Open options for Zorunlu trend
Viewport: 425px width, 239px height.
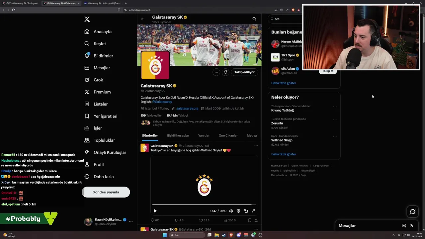click(x=335, y=120)
